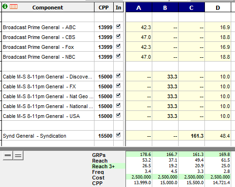235x187 pixels.
Task: Click the CBS 47.0 cell in column A
Action: [139, 37]
